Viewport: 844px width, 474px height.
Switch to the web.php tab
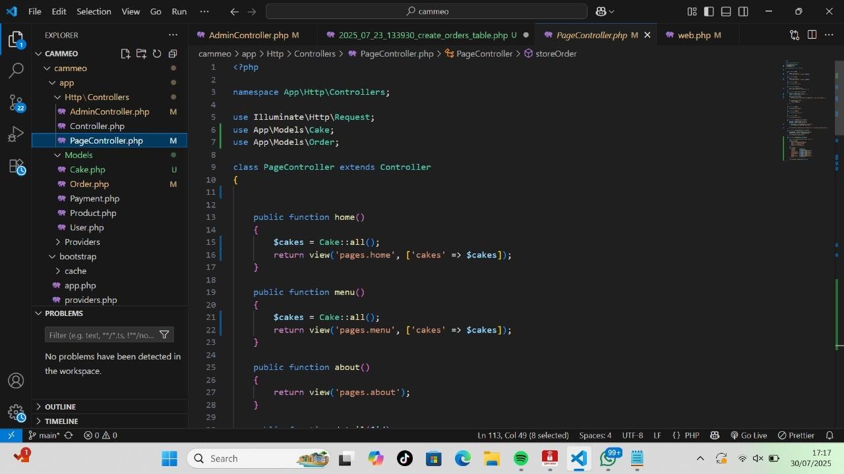pos(694,35)
